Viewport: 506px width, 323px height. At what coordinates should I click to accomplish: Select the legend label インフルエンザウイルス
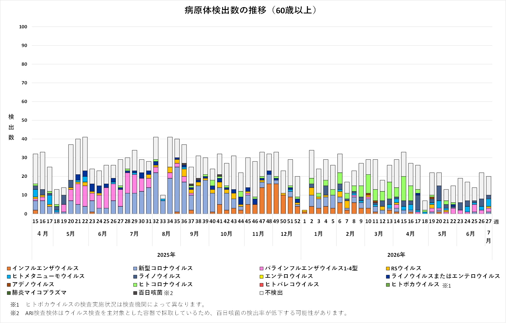pos(45,268)
